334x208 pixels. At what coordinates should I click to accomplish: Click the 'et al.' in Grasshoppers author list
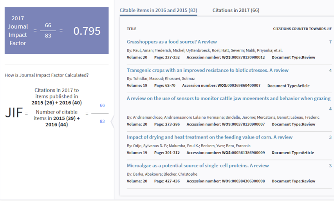(x=278, y=50)
